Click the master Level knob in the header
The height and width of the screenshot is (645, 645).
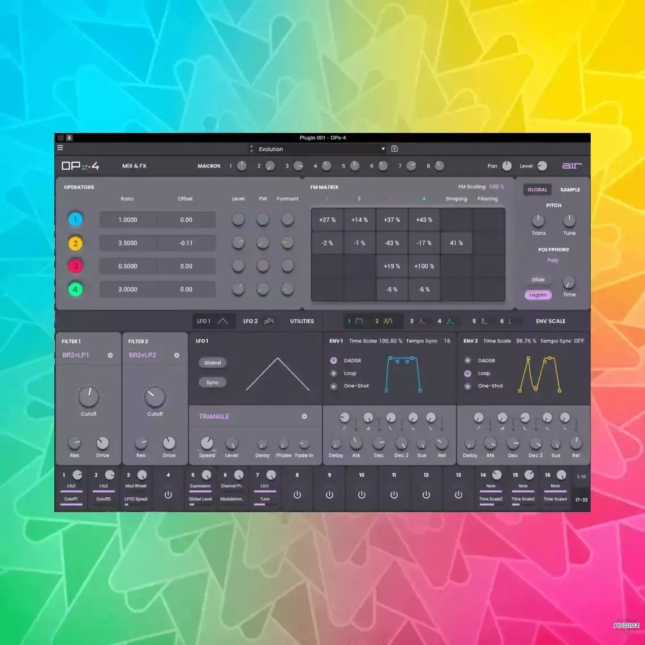pos(542,165)
